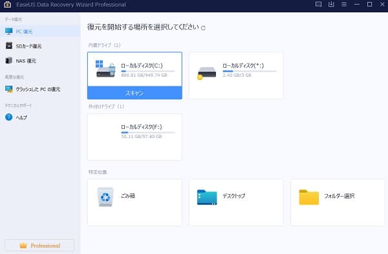Click the refresh icon beside the heading
388x254 pixels.
click(x=203, y=28)
